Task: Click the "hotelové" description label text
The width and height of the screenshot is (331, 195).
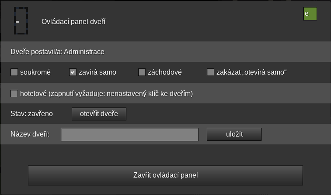Action: pos(107,93)
